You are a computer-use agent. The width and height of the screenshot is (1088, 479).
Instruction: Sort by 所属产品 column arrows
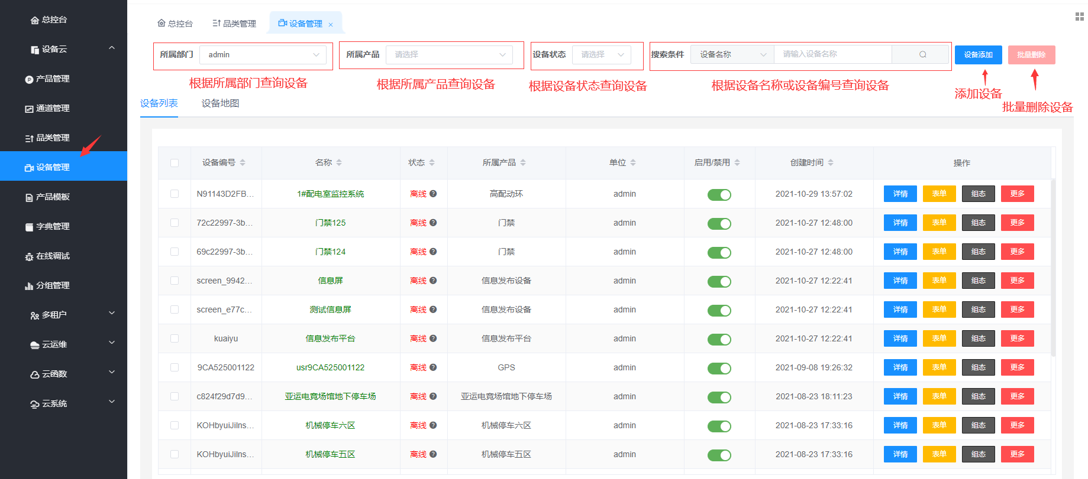(523, 162)
